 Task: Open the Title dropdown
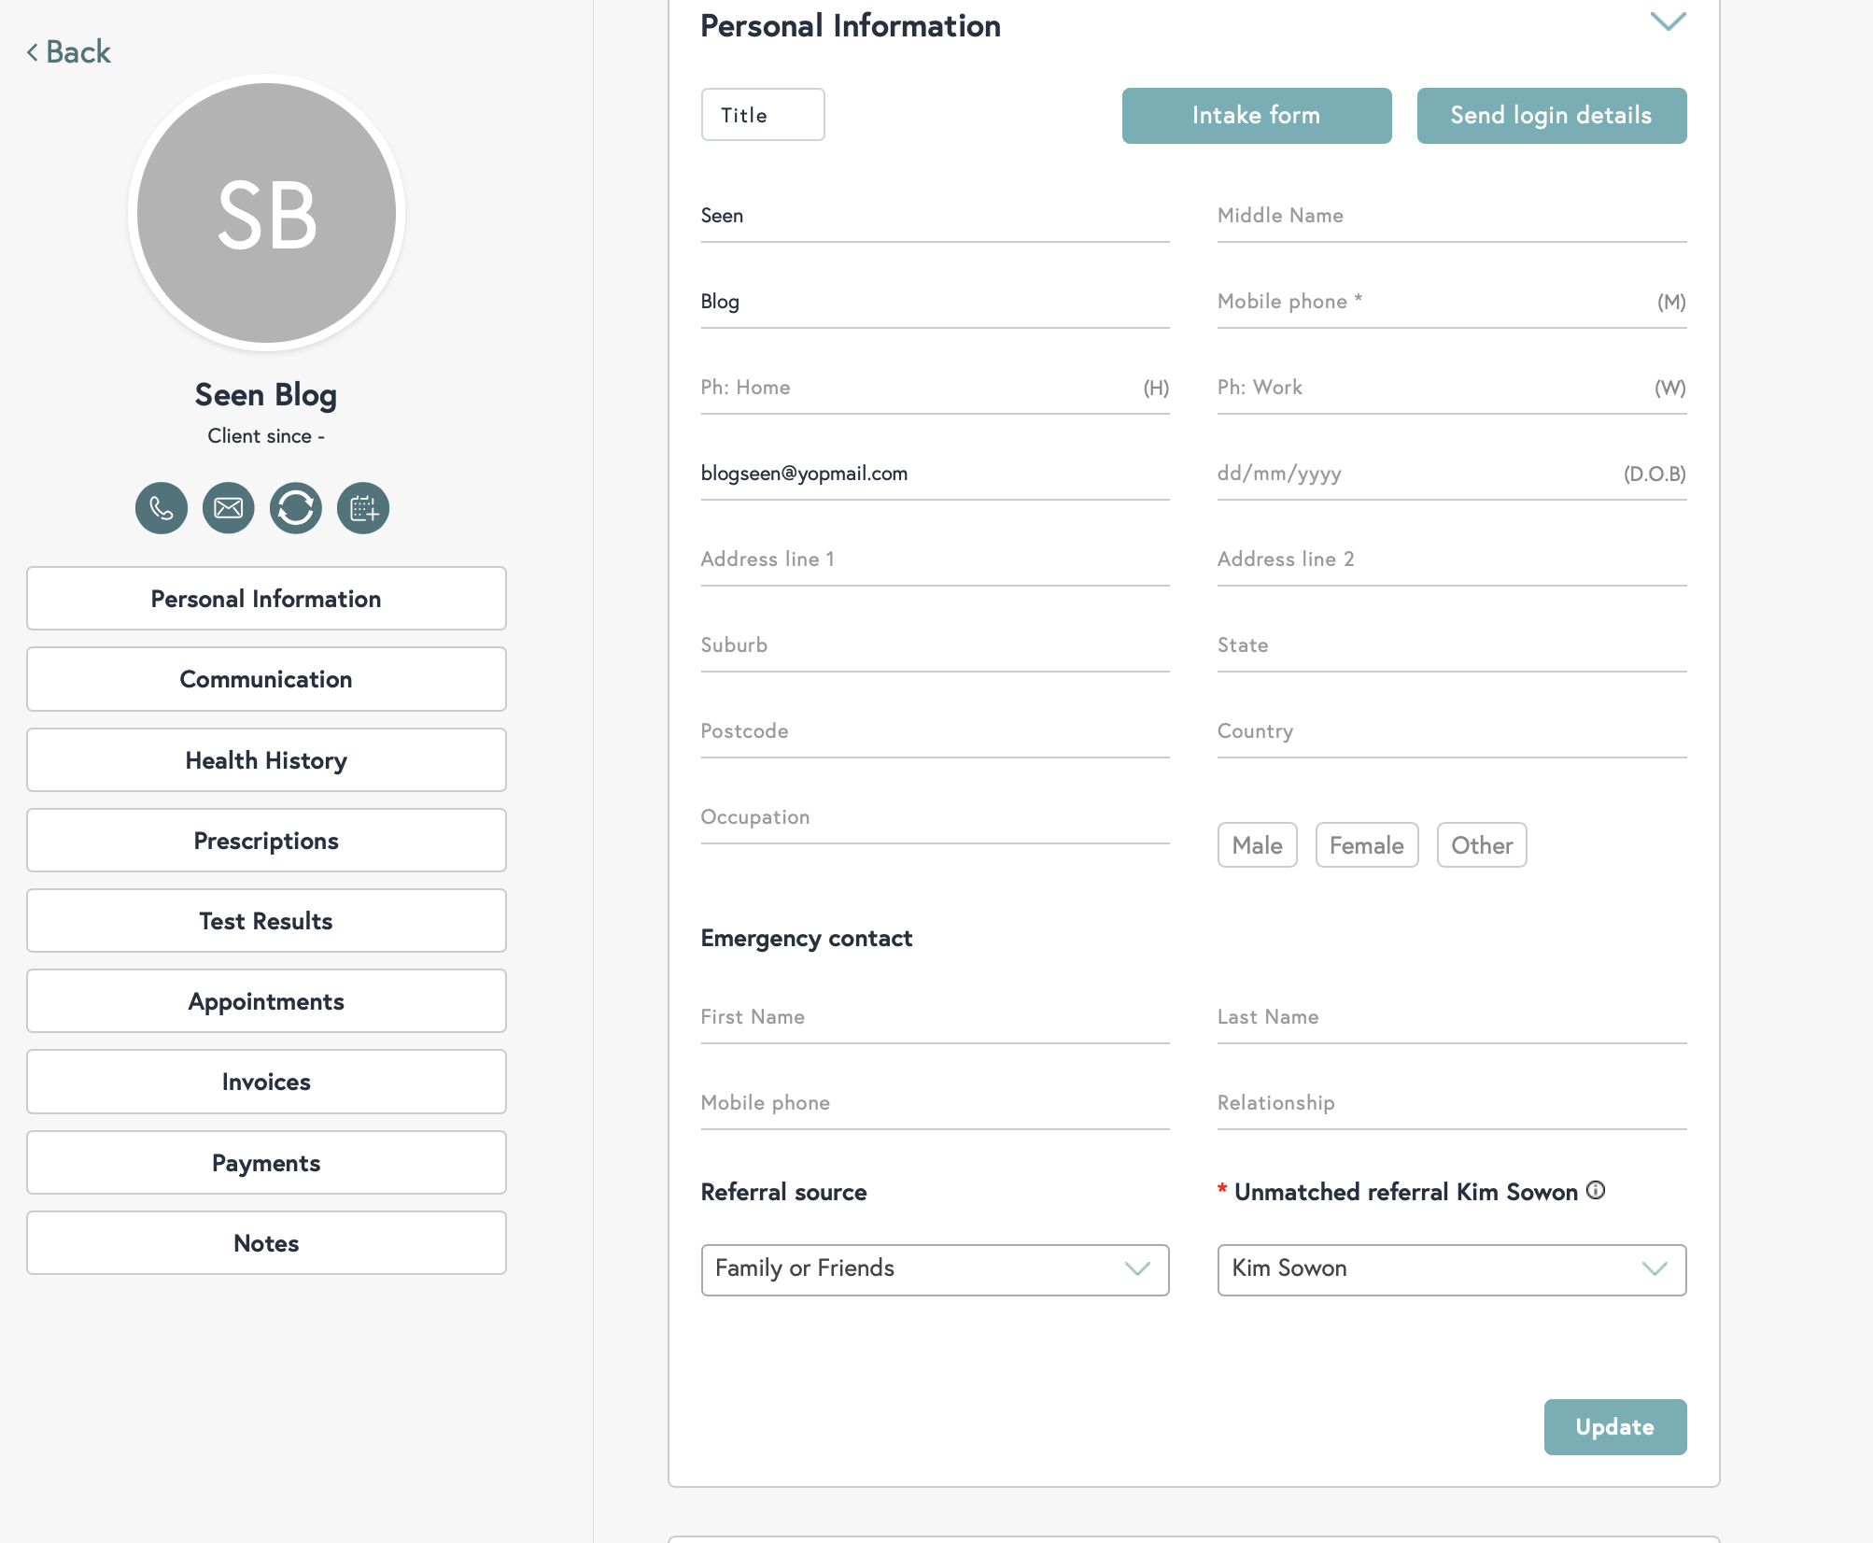point(762,115)
